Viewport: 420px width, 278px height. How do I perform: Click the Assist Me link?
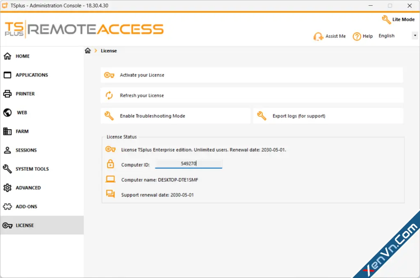tap(336, 36)
